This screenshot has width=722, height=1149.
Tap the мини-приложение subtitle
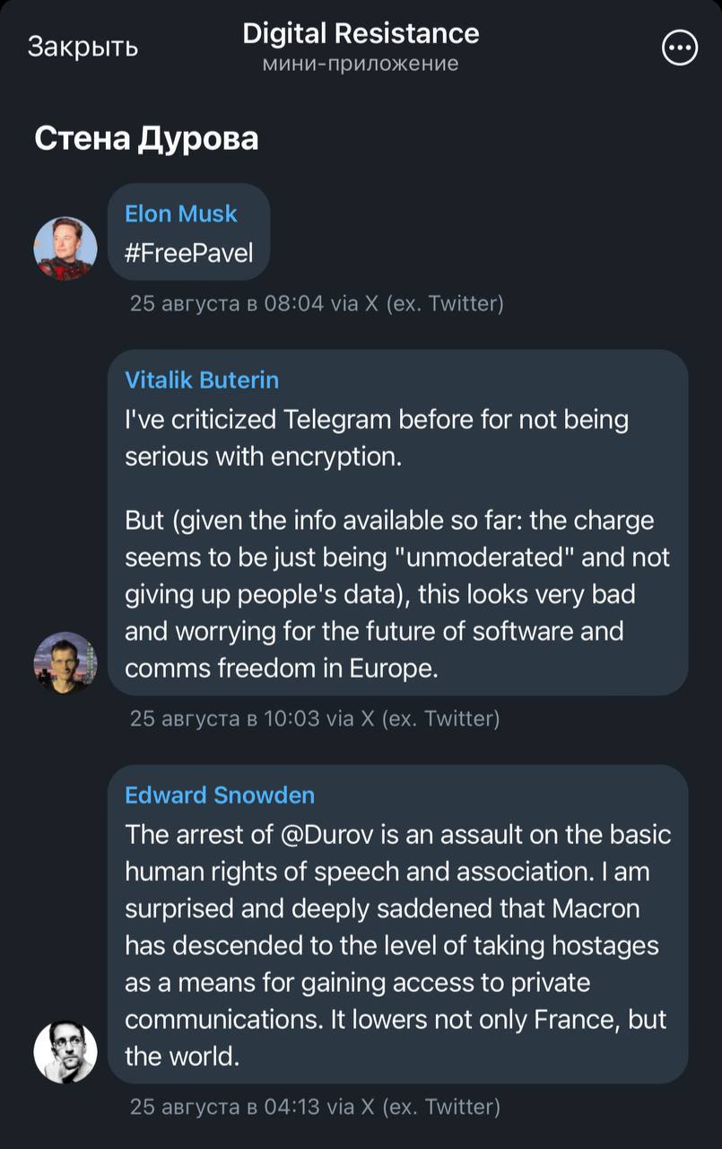point(361,64)
